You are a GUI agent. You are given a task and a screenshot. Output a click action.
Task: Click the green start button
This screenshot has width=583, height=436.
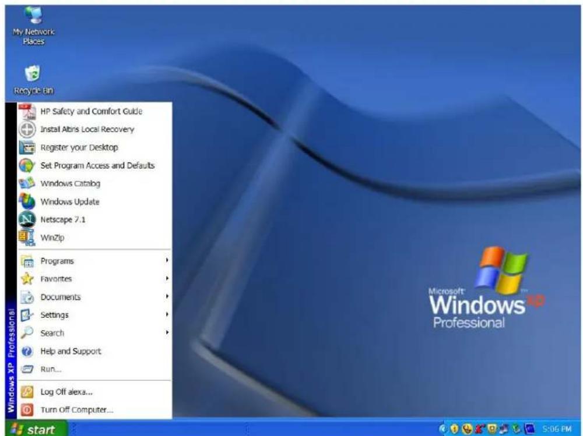pyautogui.click(x=36, y=429)
